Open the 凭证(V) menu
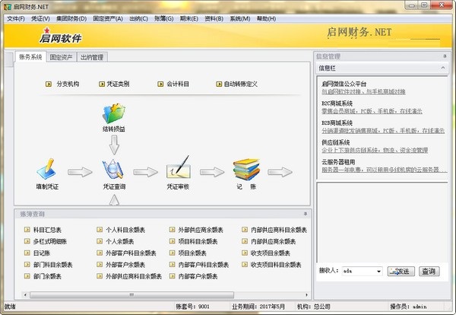The height and width of the screenshot is (315, 456). [40, 18]
